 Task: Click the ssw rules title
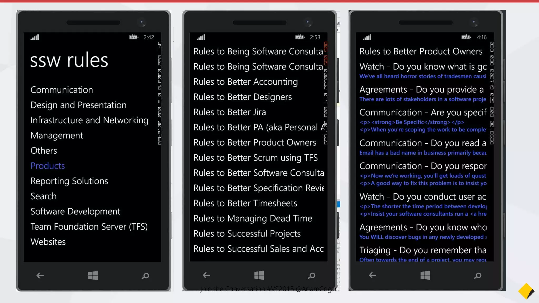[x=69, y=60]
